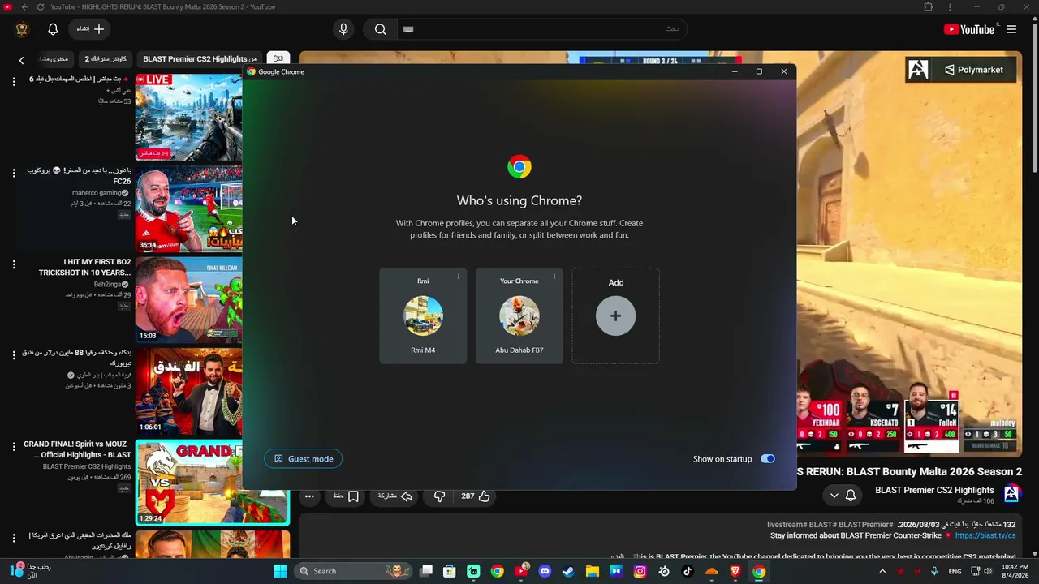Open the YouTube account avatar menu
The image size is (1039, 584).
(x=22, y=29)
